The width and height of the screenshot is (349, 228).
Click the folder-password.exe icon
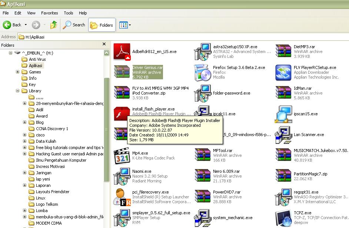point(203,93)
